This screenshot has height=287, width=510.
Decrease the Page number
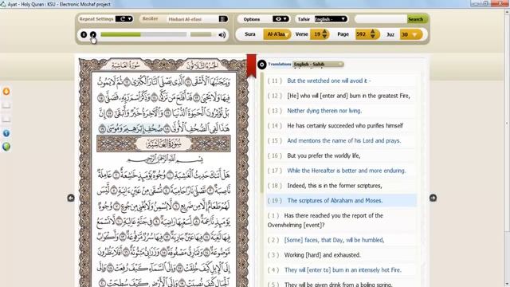tap(373, 37)
